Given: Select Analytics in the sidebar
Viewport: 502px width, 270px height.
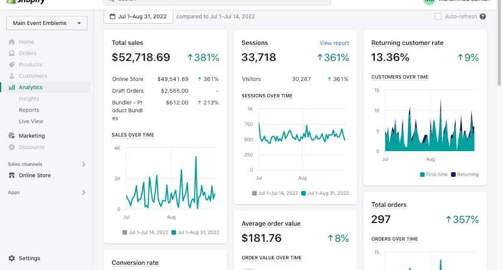Looking at the screenshot, I should tap(31, 87).
